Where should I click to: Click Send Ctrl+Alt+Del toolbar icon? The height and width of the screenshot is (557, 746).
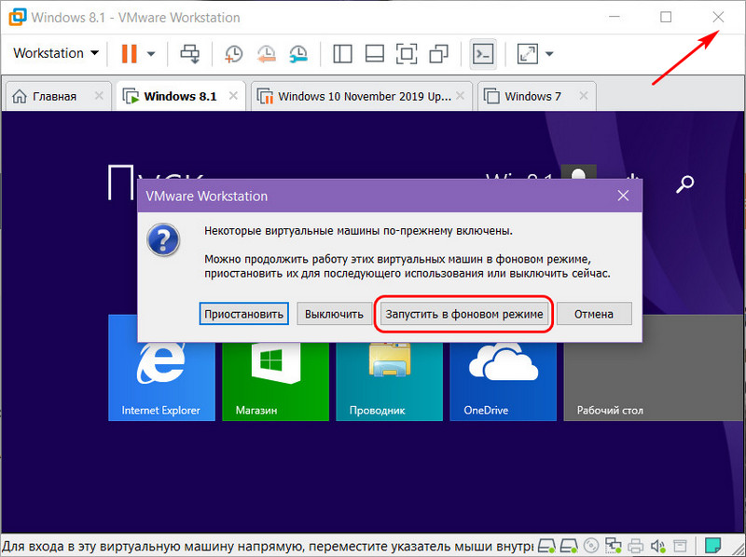pyautogui.click(x=190, y=54)
